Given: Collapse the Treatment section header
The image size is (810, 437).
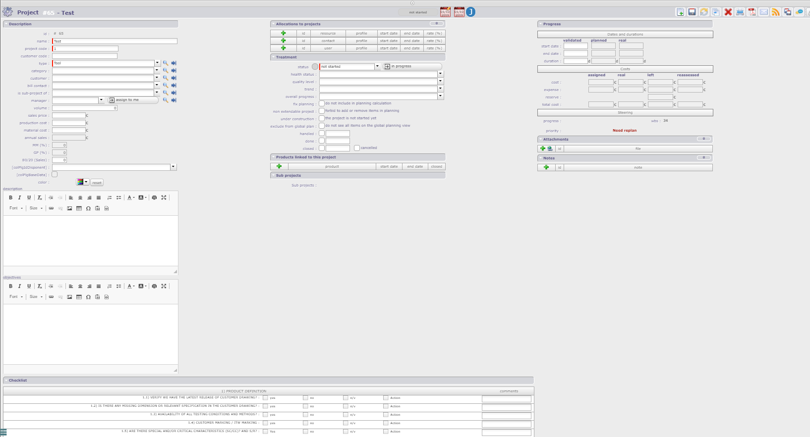Looking at the screenshot, I should tap(286, 57).
